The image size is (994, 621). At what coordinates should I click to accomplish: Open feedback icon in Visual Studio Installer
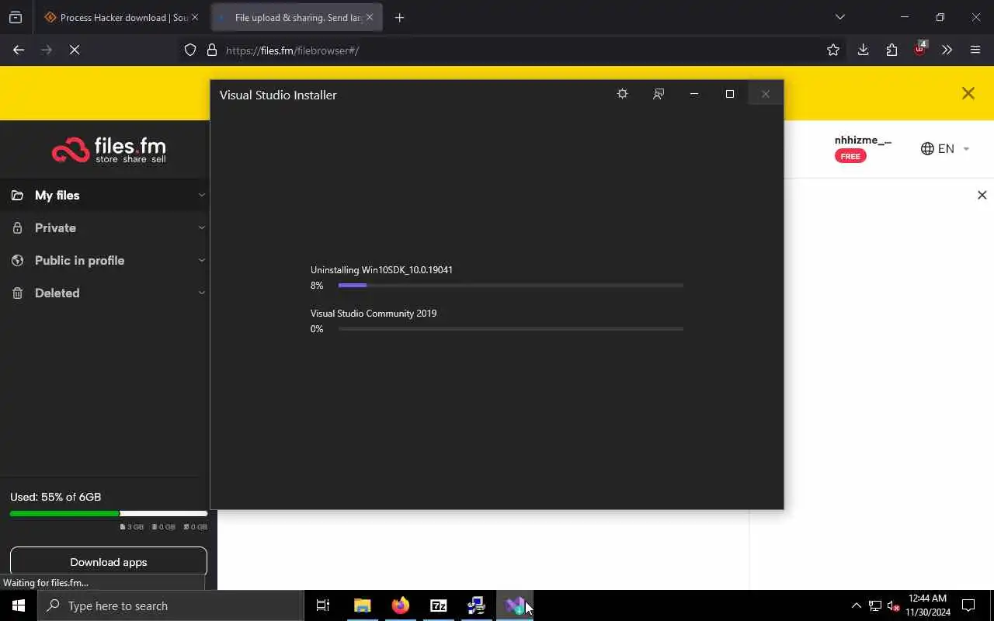point(659,94)
